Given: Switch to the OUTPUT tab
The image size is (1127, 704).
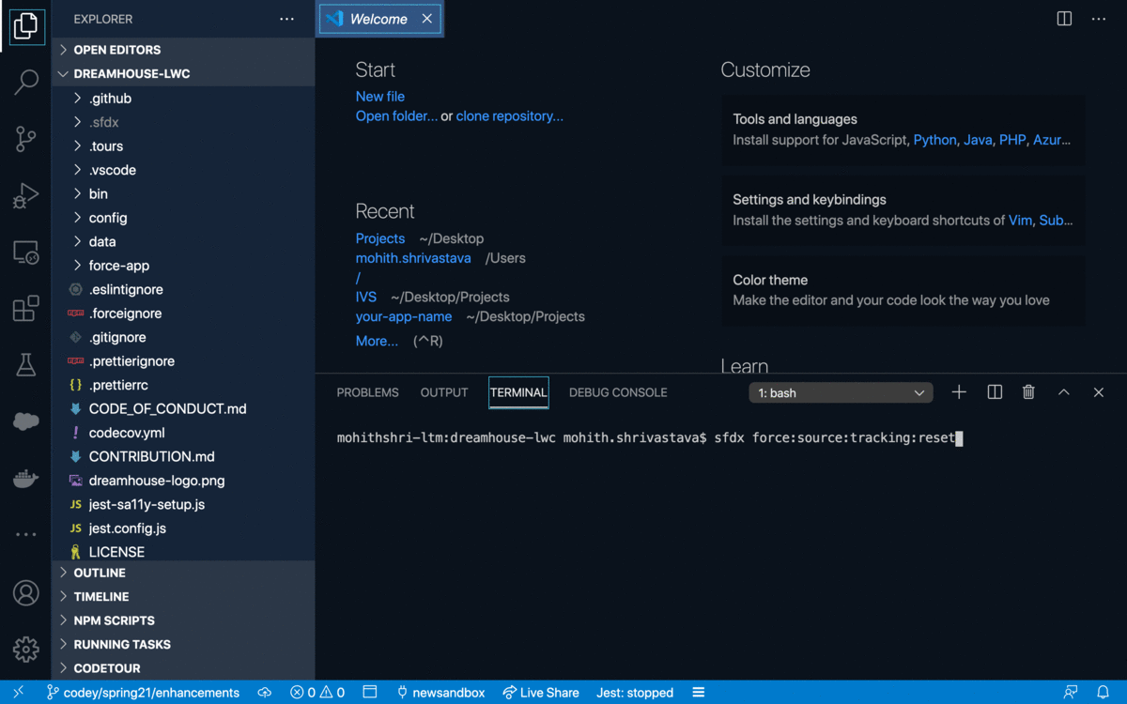Looking at the screenshot, I should [x=444, y=392].
